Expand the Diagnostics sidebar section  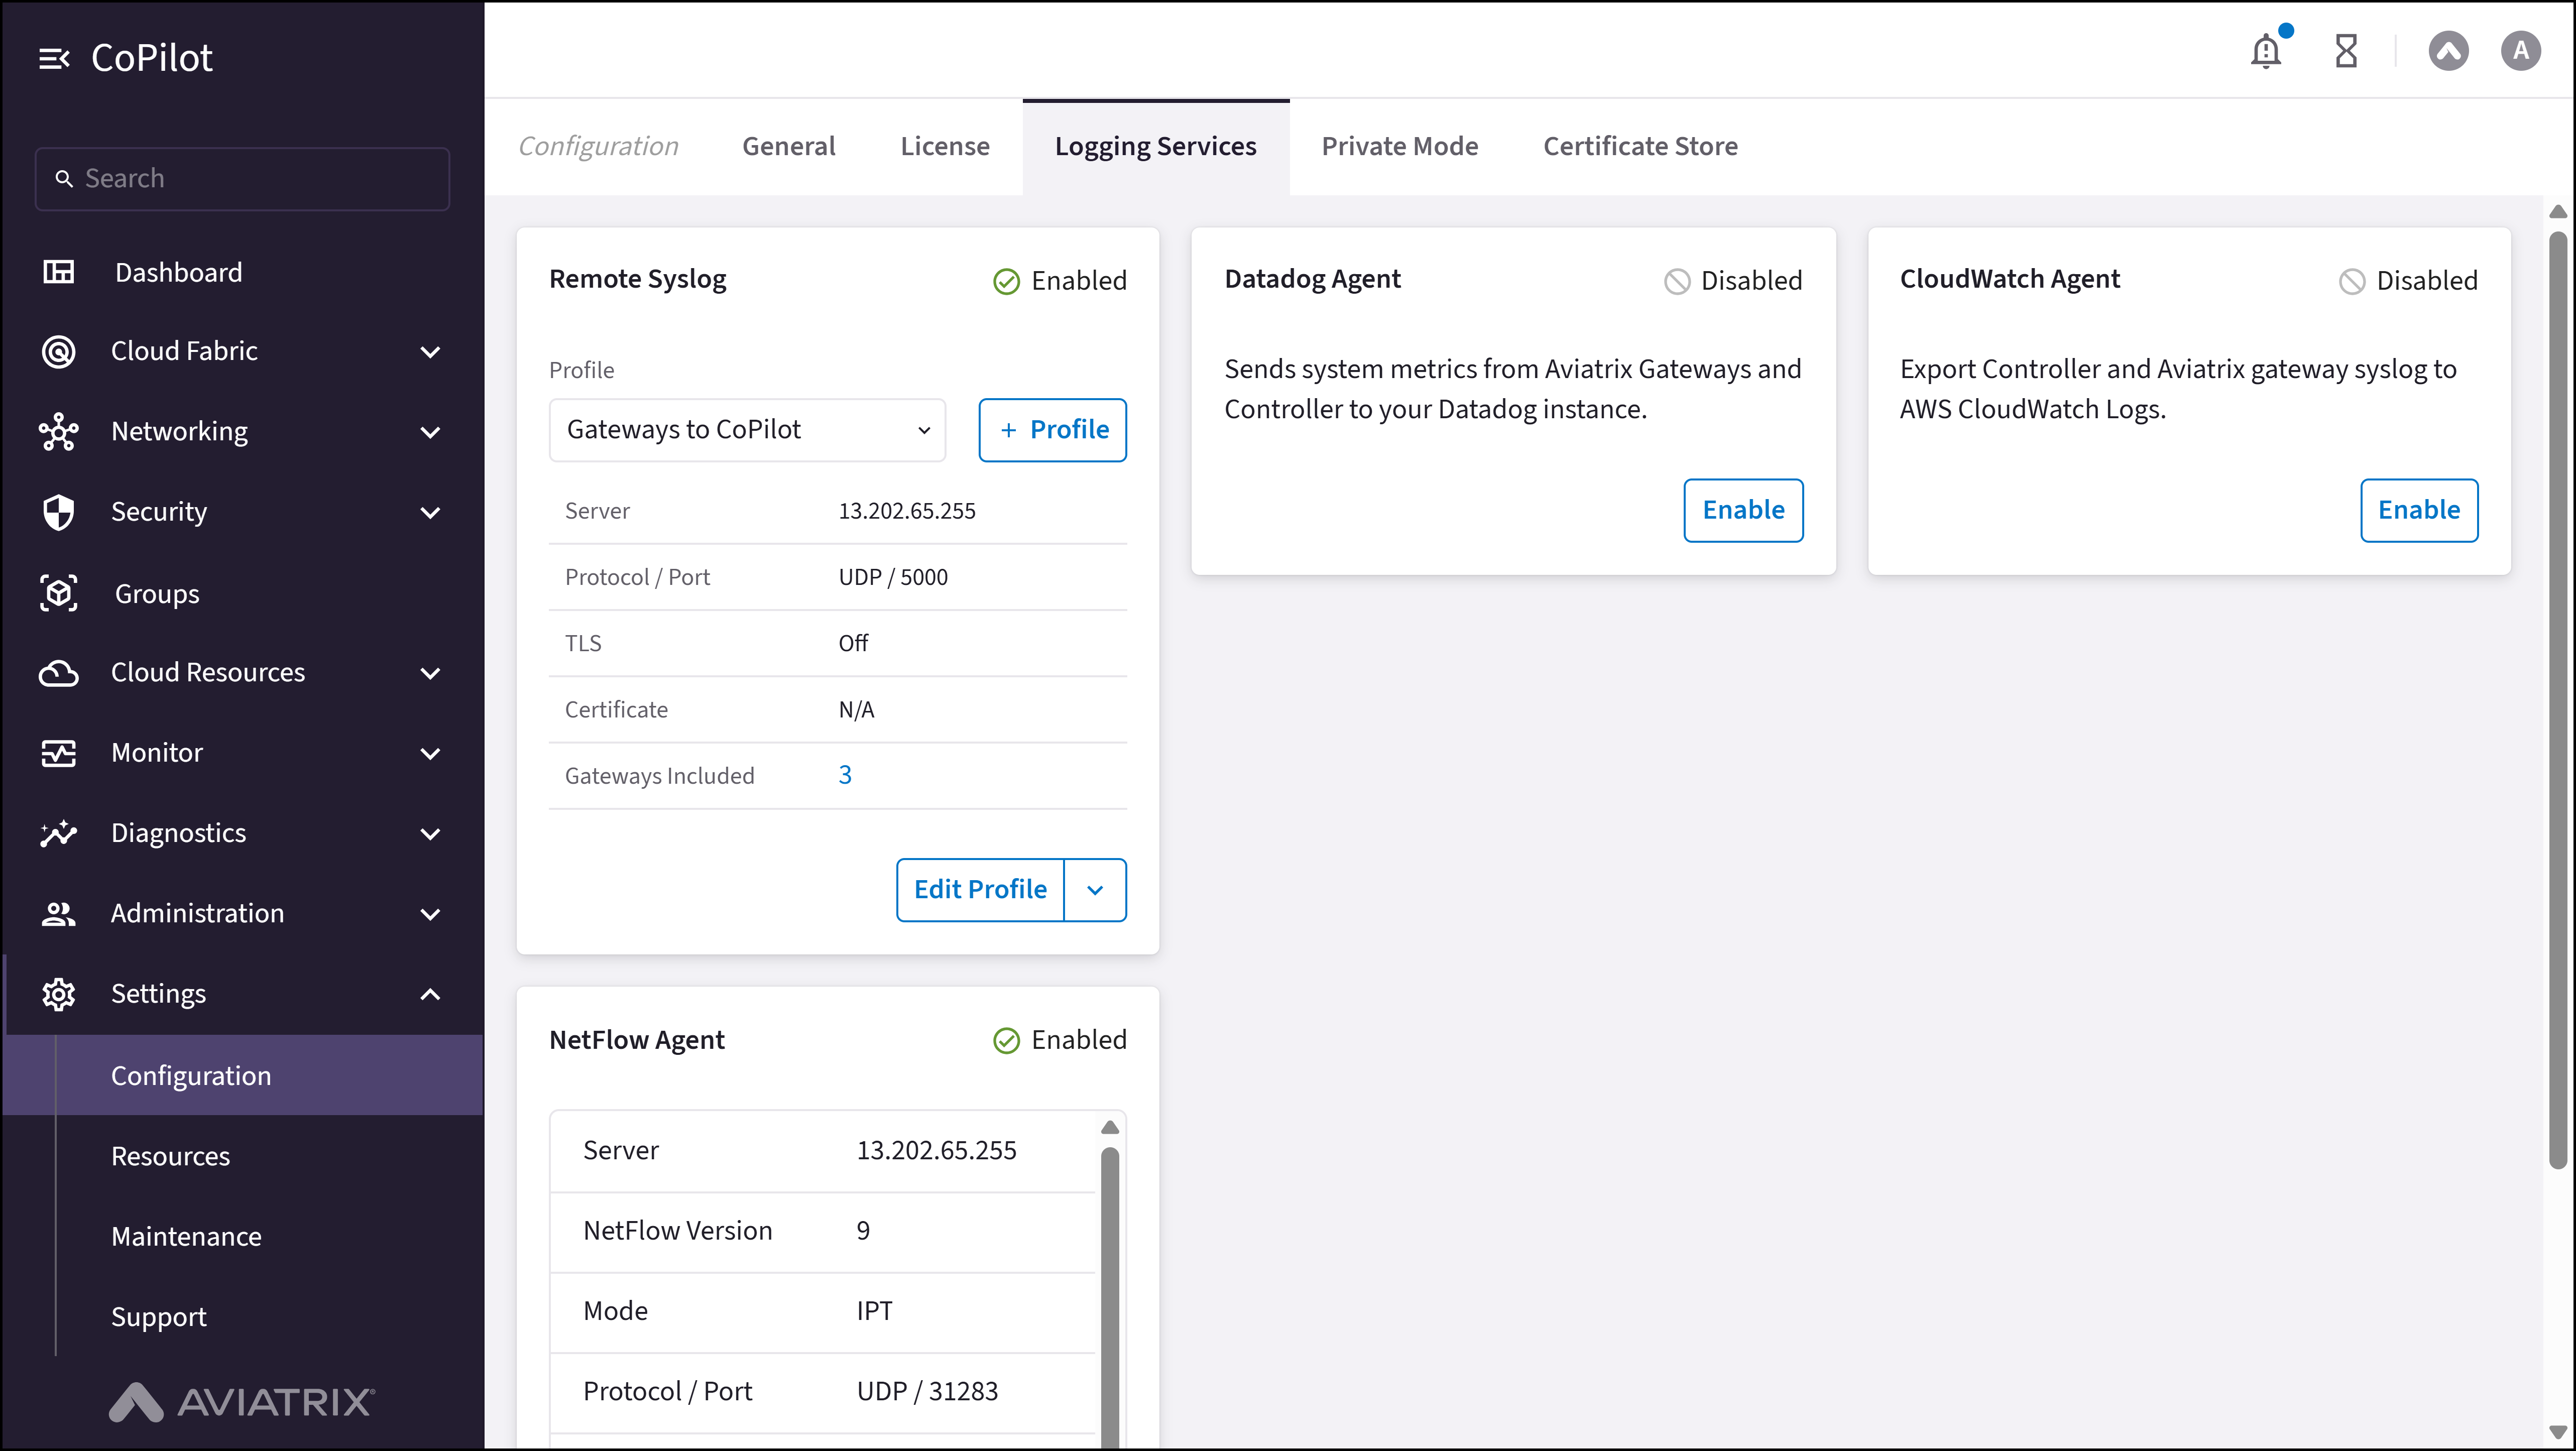pos(430,832)
